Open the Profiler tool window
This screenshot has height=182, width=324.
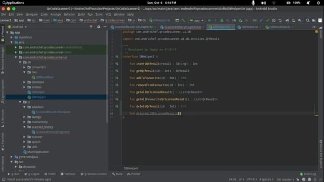tap(134, 174)
